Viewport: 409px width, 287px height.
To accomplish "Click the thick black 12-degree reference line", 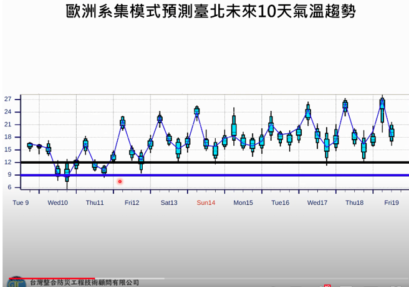I will tap(214, 162).
